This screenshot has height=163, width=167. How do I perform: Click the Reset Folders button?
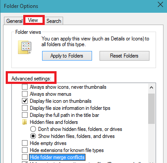[124, 56]
